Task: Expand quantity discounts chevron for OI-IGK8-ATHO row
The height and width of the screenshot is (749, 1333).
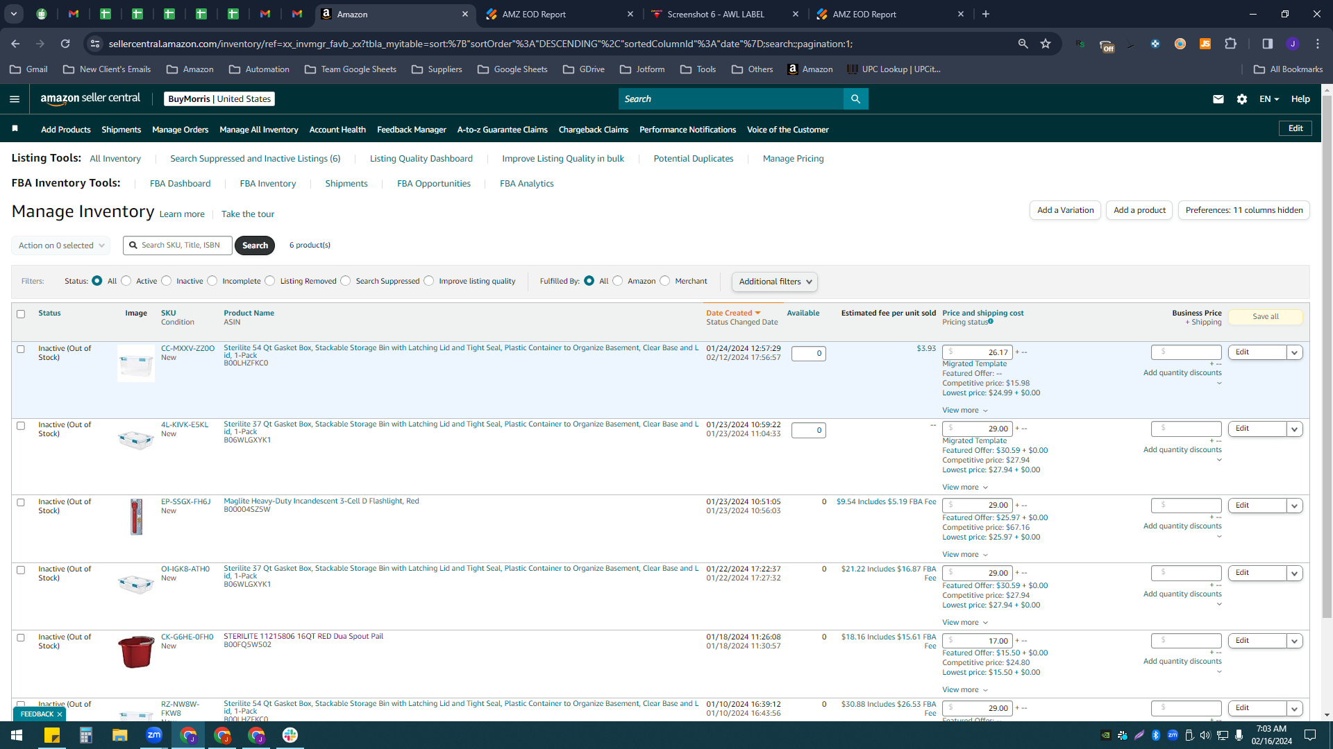Action: coord(1219,604)
